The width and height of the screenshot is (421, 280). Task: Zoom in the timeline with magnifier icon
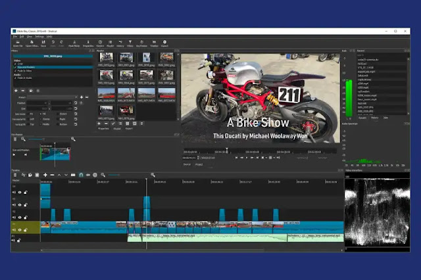point(153,175)
